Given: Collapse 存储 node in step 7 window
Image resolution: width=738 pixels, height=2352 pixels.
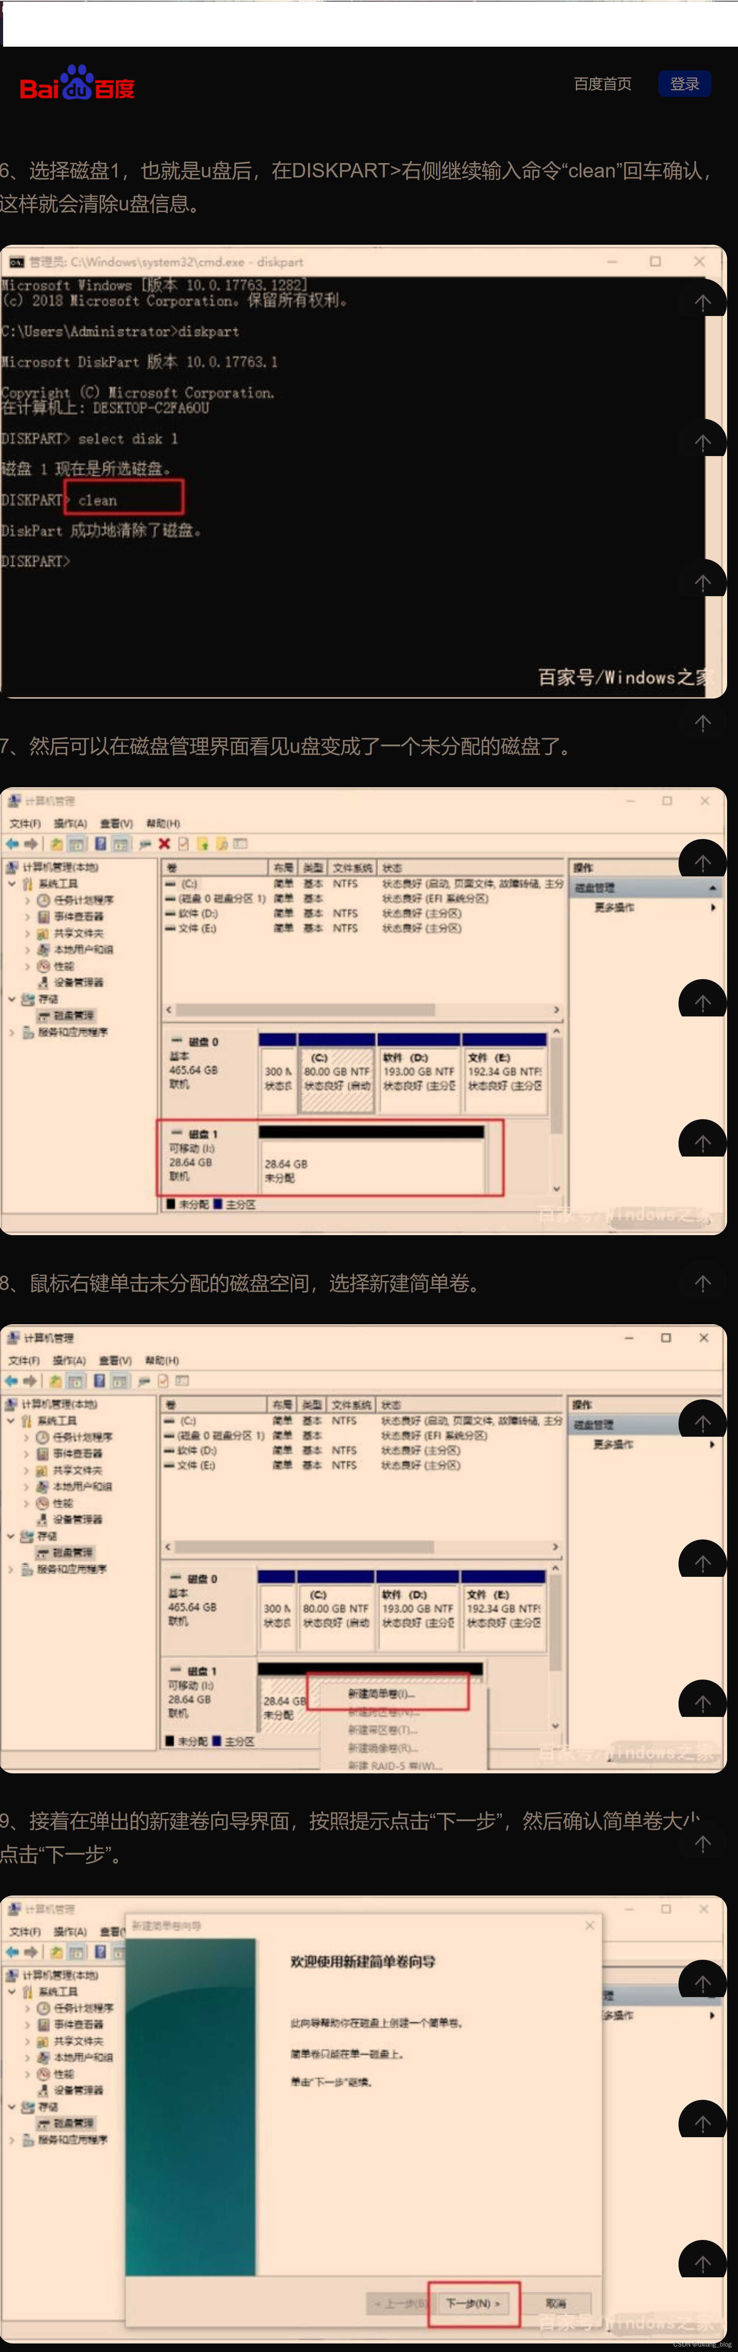Looking at the screenshot, I should point(12,999).
